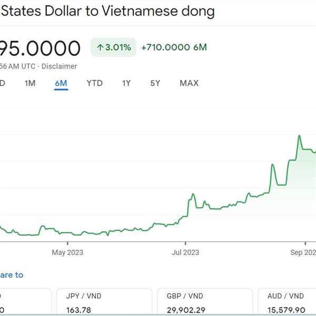The width and height of the screenshot is (316, 316).
Task: Select the 1M time range tab
Action: 30,83
